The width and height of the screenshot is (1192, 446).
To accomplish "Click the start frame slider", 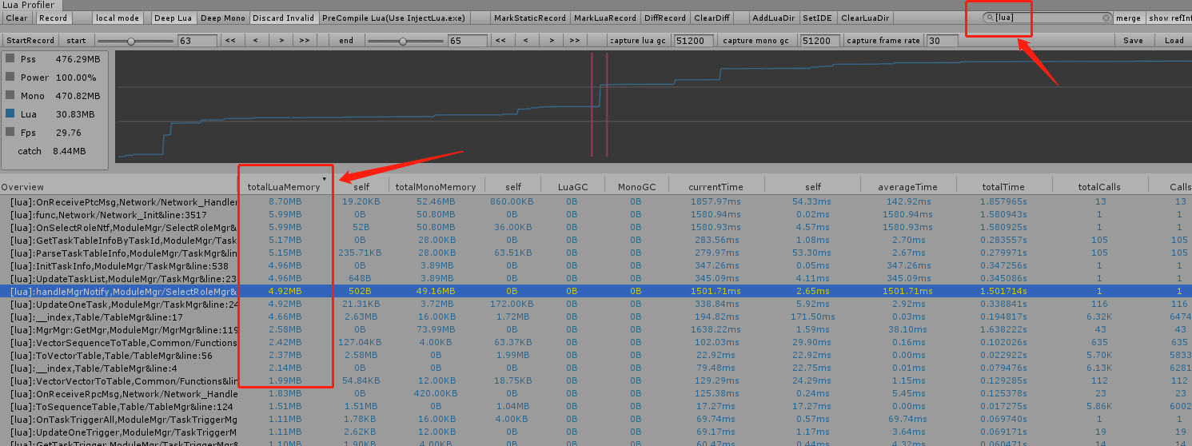I will coord(135,41).
